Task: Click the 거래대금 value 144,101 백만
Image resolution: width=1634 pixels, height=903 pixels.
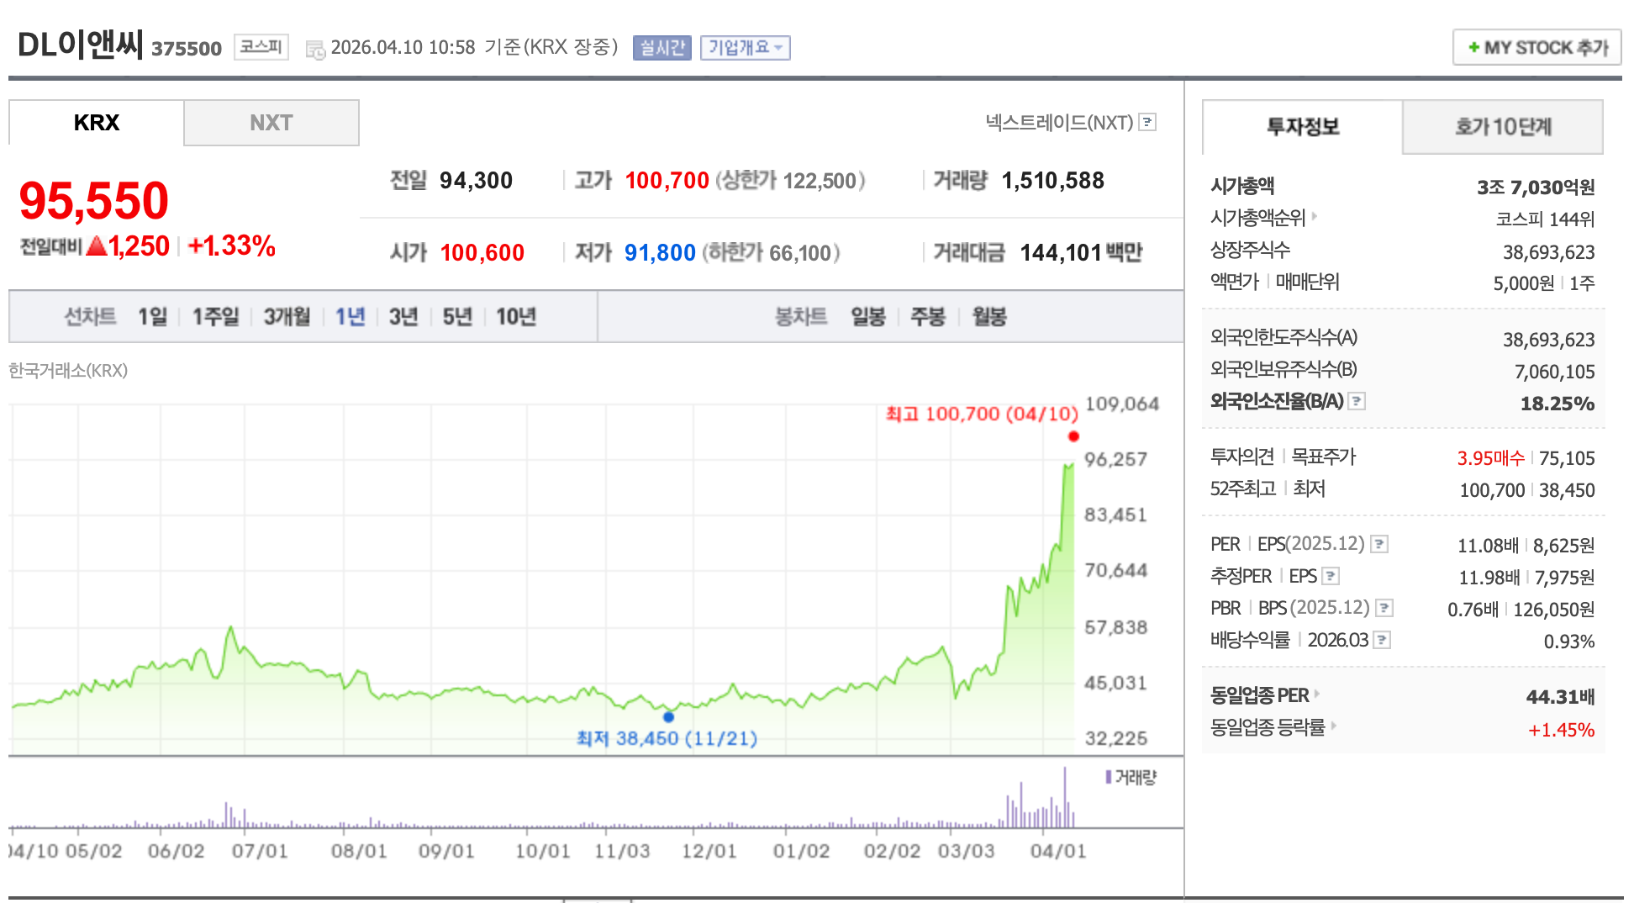Action: [x=1081, y=252]
